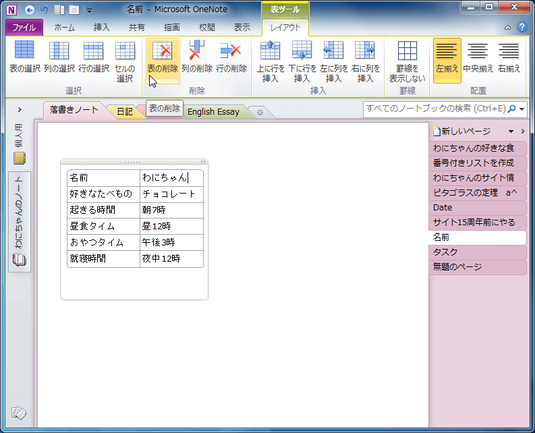Click the OneNote application icon
This screenshot has height=433, width=535.
click(11, 10)
